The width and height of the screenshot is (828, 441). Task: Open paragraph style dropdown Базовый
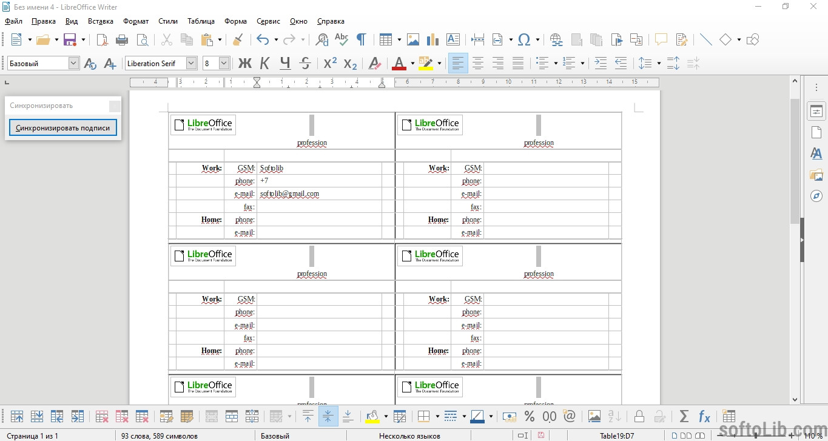73,63
